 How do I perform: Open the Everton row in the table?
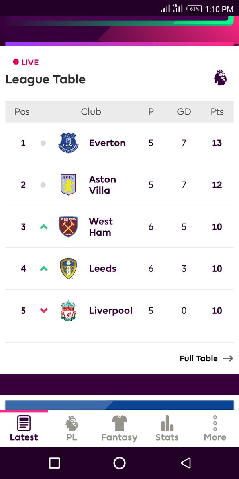click(119, 143)
